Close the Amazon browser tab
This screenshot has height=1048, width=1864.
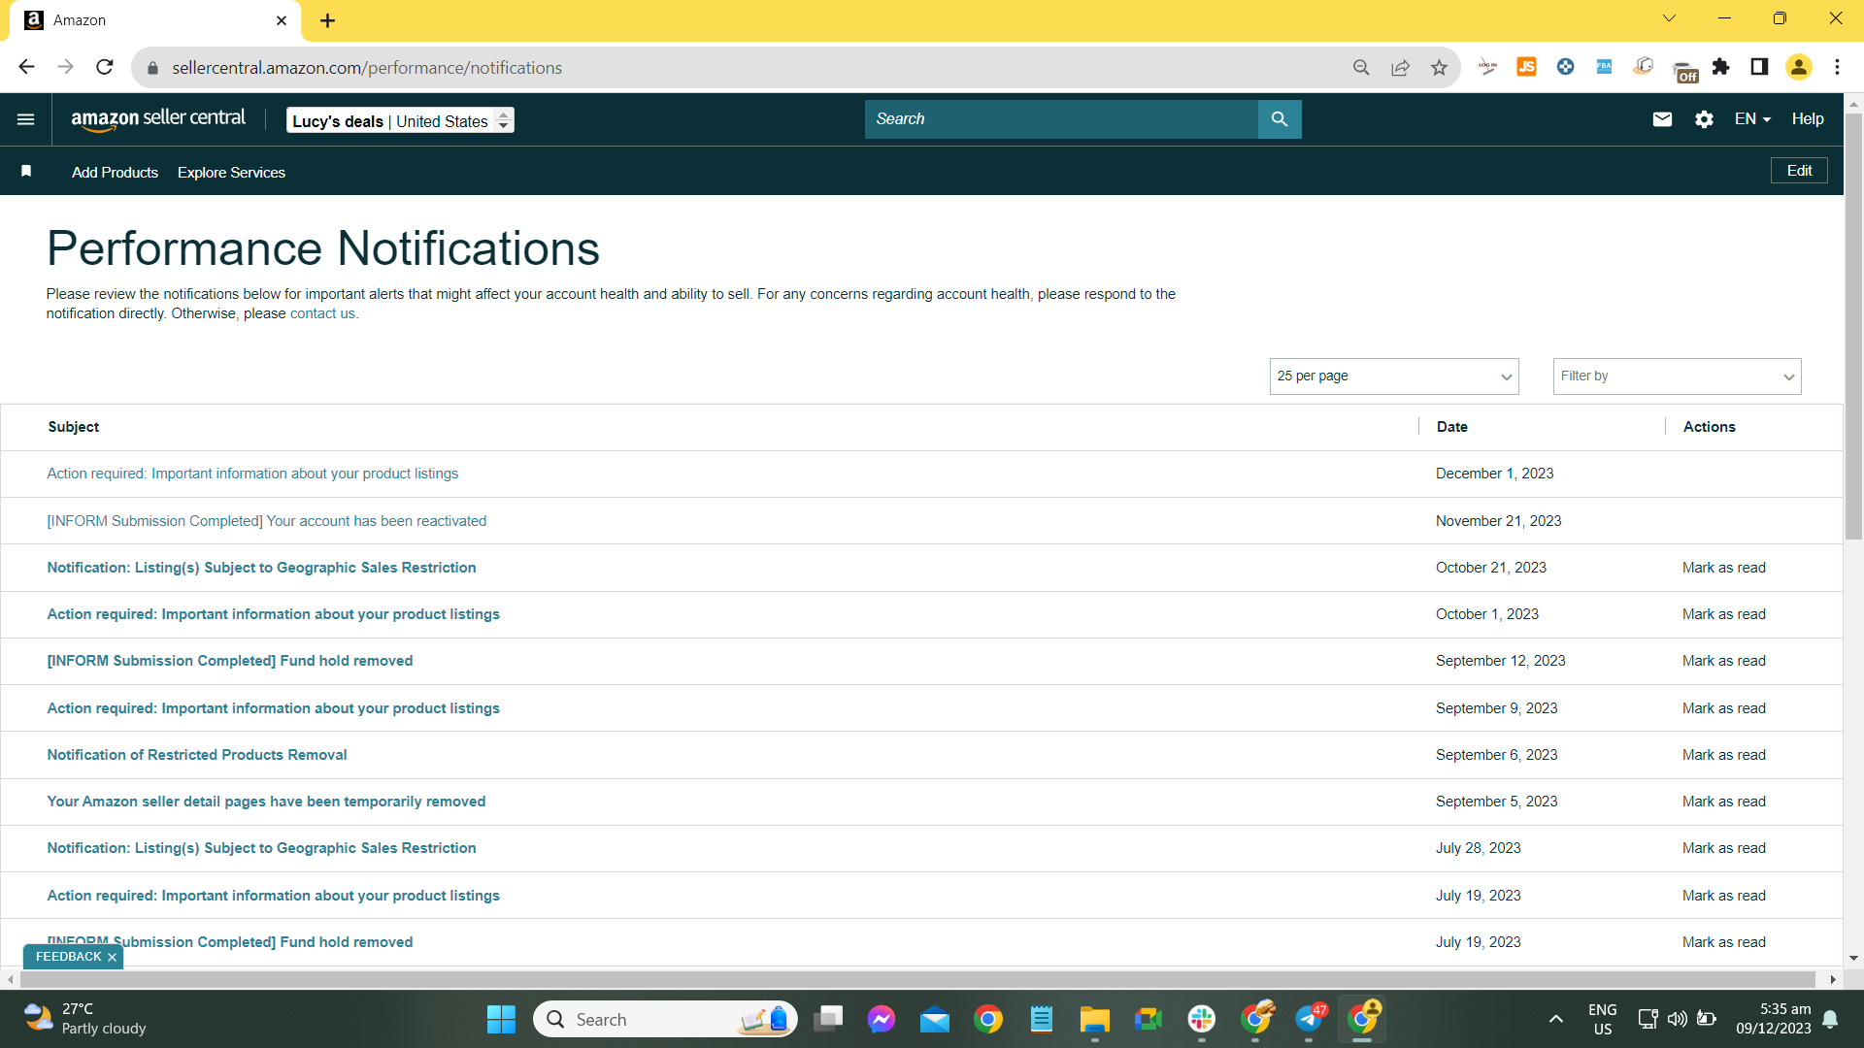pyautogui.click(x=282, y=20)
